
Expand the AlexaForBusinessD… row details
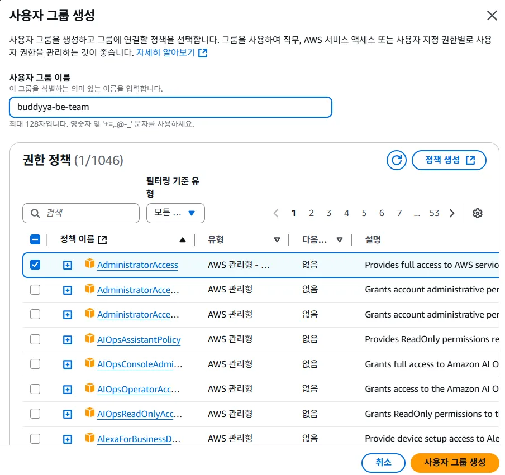67,439
